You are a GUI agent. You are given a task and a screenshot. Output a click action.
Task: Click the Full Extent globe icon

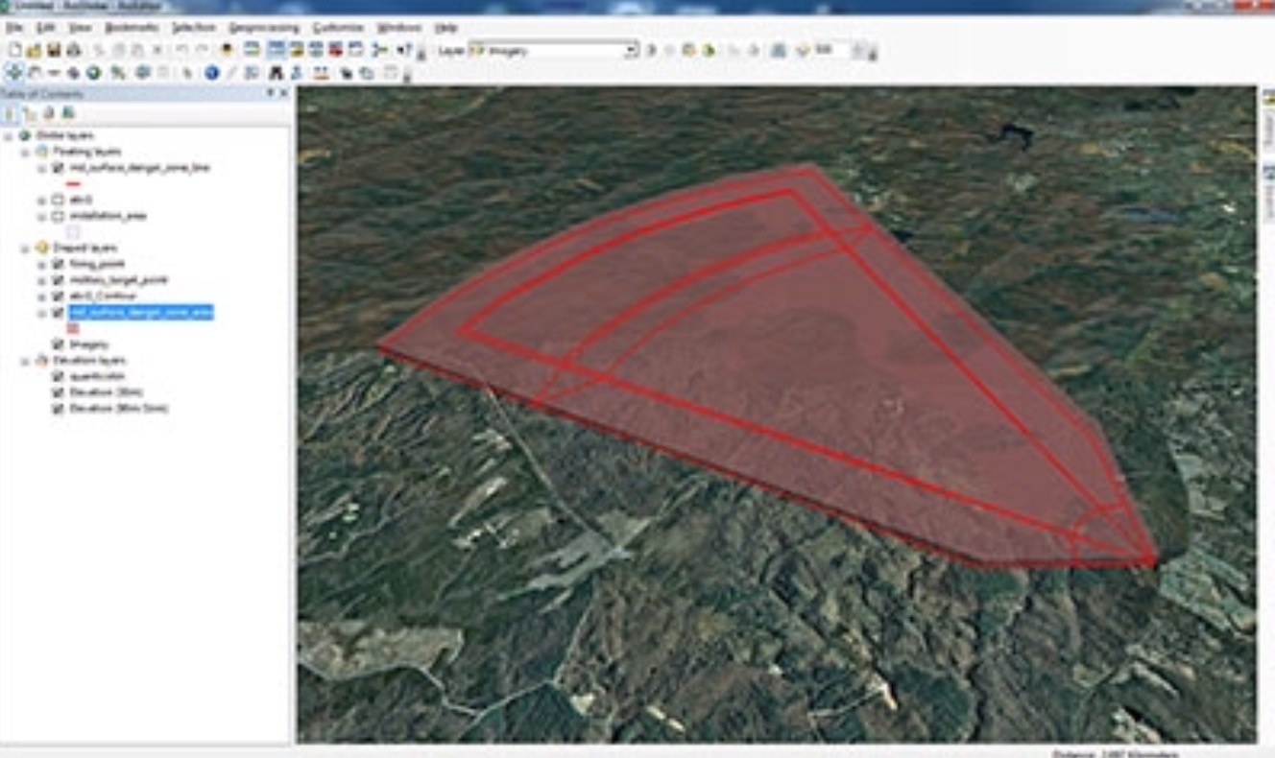coord(94,73)
